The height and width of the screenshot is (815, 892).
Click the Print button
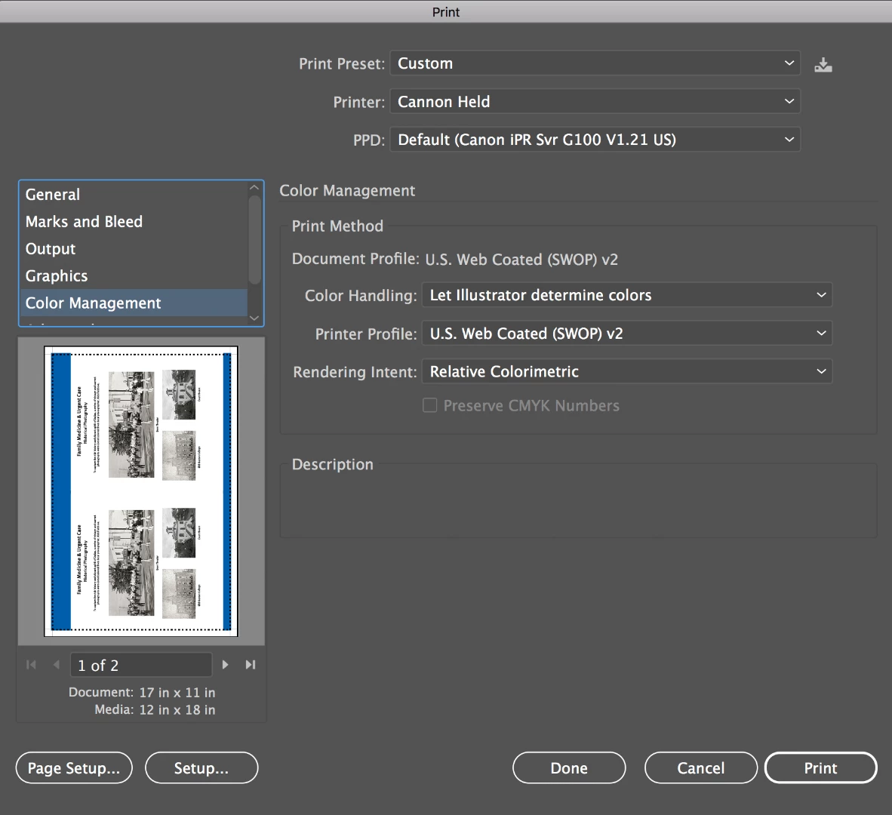tap(820, 767)
